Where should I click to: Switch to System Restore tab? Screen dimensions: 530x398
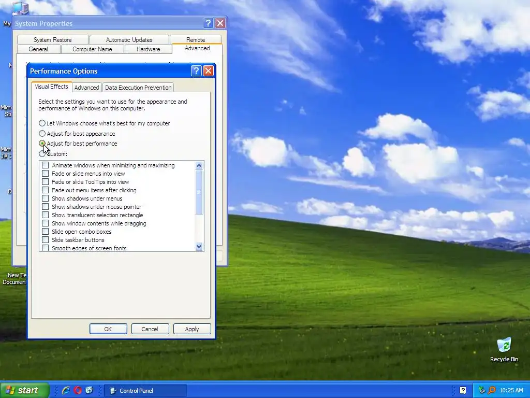pos(53,39)
